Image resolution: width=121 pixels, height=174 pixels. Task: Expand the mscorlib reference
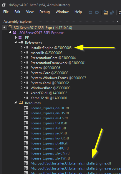tap(21, 53)
